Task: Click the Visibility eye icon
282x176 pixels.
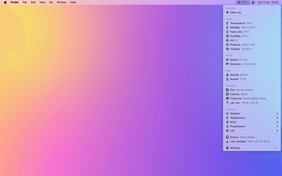Action: (227, 49)
